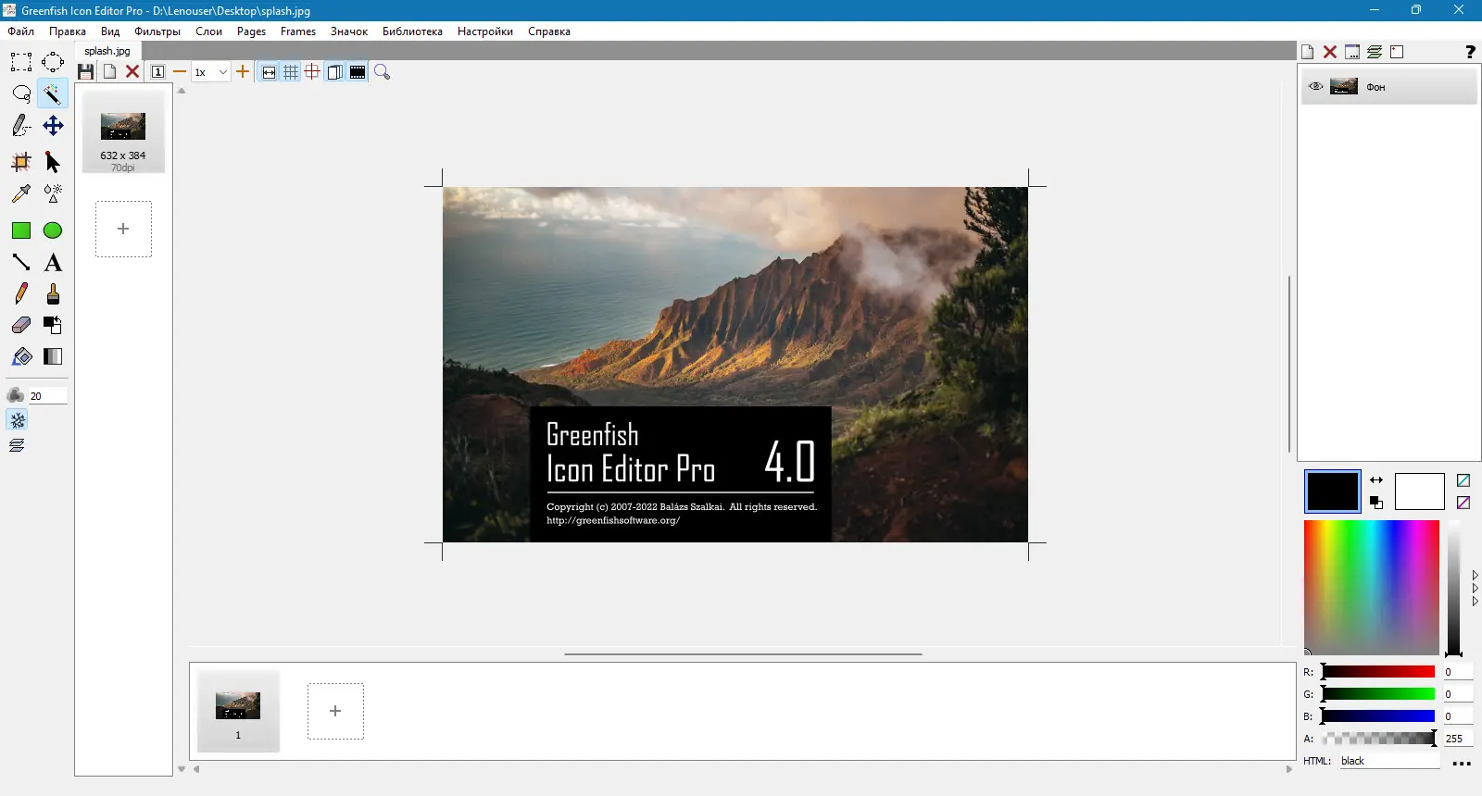Screen dimensions: 1482x796
Task: Pick the blue move/transform arrows tool
Action: (53, 126)
